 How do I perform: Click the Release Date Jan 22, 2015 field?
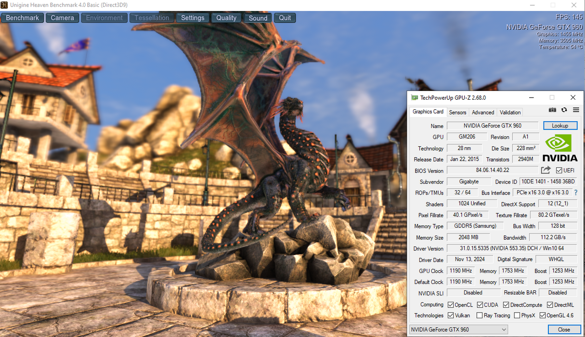[x=465, y=159]
